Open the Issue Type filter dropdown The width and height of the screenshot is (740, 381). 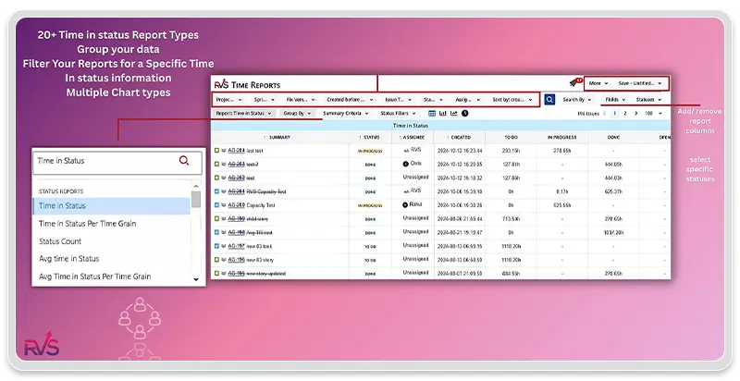click(399, 100)
